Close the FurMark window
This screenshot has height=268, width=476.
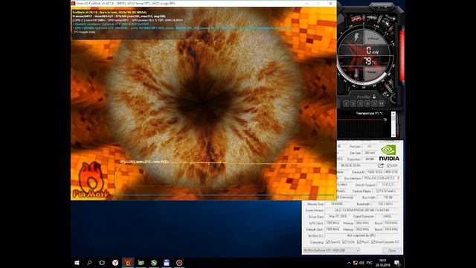pyautogui.click(x=330, y=3)
